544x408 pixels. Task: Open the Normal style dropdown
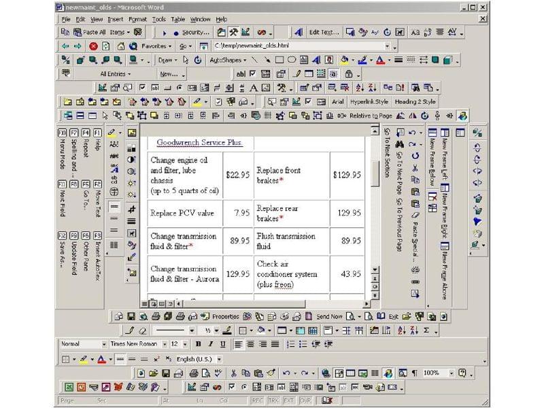[x=103, y=344]
